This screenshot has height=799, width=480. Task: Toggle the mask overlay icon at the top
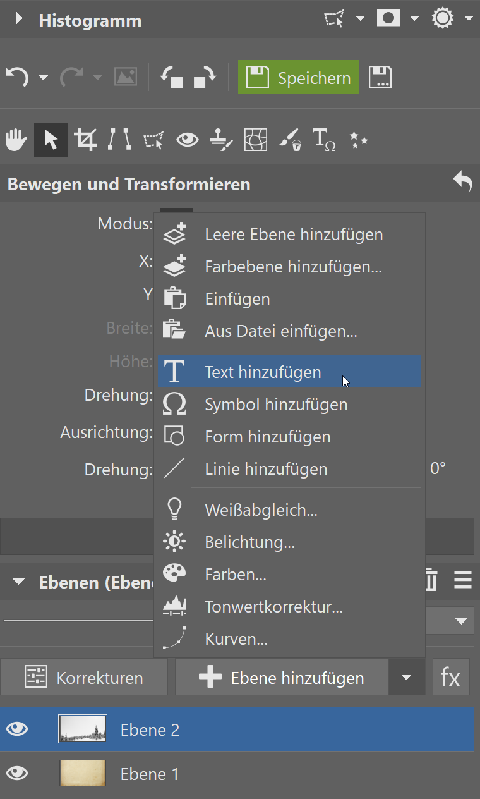[388, 18]
